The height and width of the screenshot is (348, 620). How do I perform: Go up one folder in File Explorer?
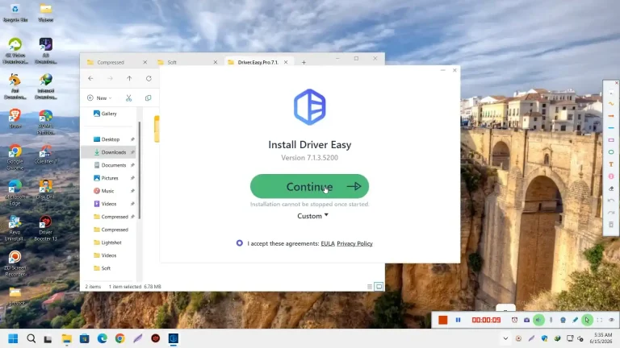tap(129, 78)
